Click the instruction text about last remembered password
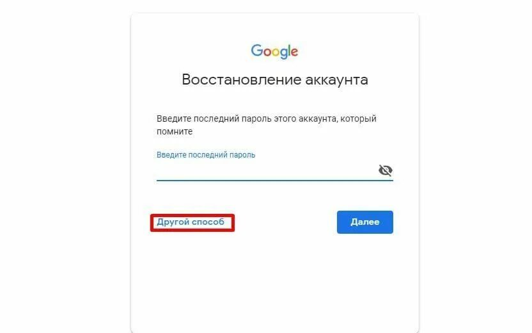This screenshot has width=532, height=333. 267,125
